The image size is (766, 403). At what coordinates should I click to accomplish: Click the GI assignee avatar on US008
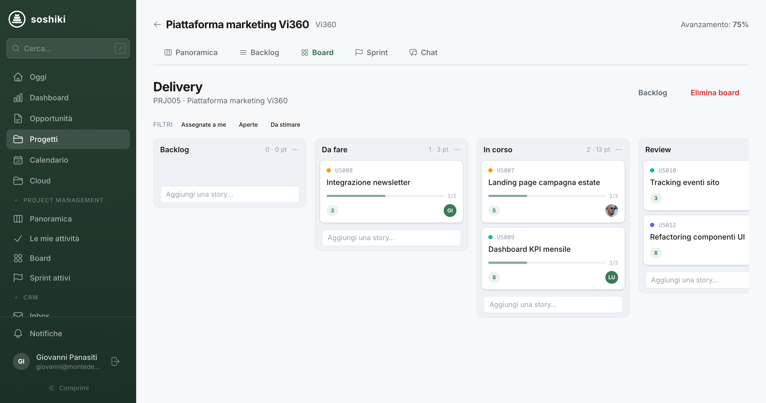(x=449, y=211)
